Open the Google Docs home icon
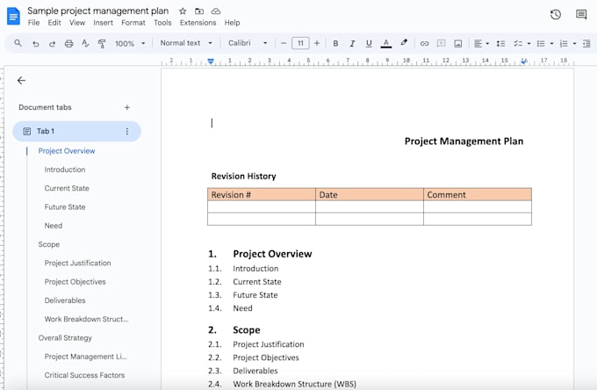The height and width of the screenshot is (390, 597). pyautogui.click(x=13, y=17)
